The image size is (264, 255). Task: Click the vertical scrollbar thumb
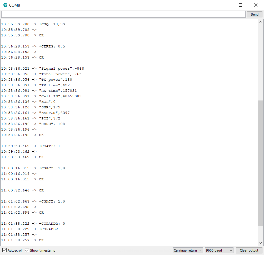click(261, 163)
